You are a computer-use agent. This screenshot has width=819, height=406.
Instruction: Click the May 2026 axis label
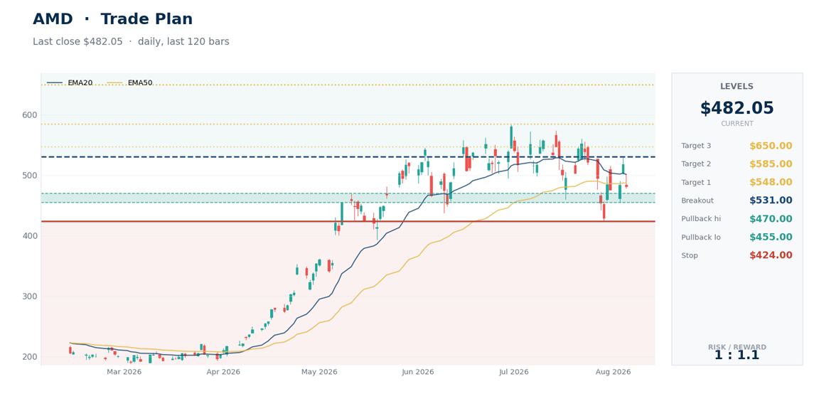click(319, 372)
